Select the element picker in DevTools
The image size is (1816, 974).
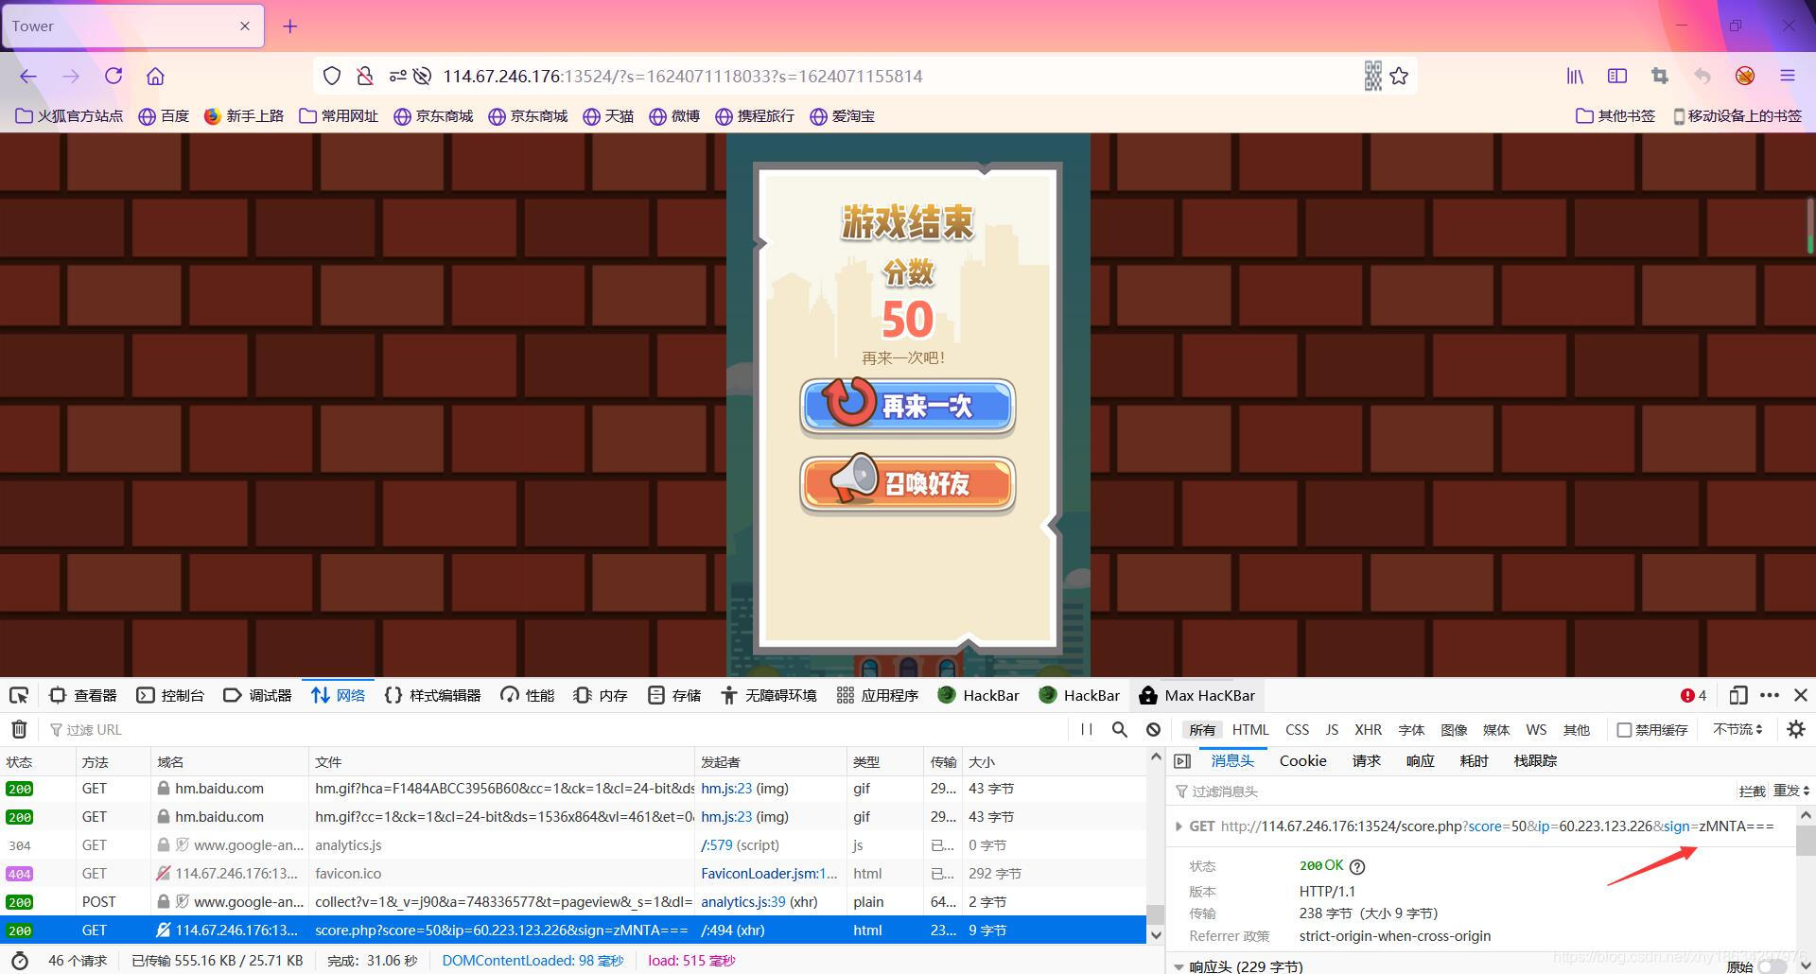pyautogui.click(x=19, y=695)
